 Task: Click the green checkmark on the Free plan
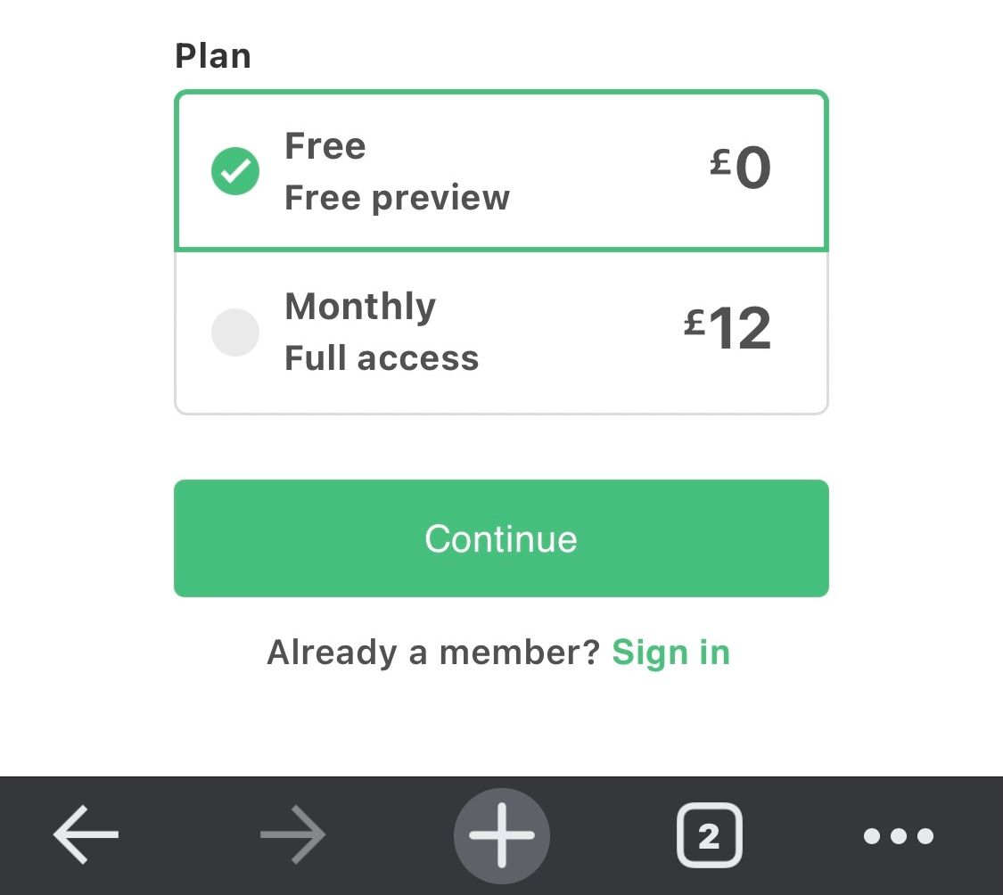point(235,171)
